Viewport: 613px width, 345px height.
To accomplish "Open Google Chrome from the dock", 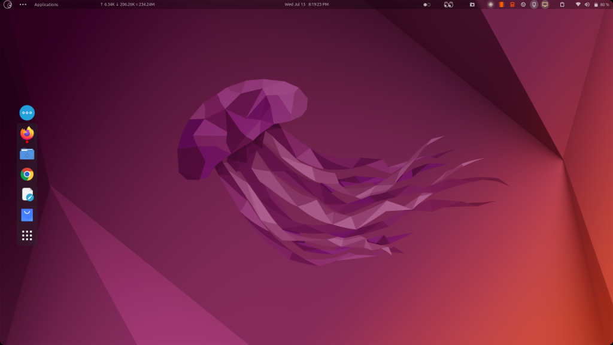I will 27,174.
